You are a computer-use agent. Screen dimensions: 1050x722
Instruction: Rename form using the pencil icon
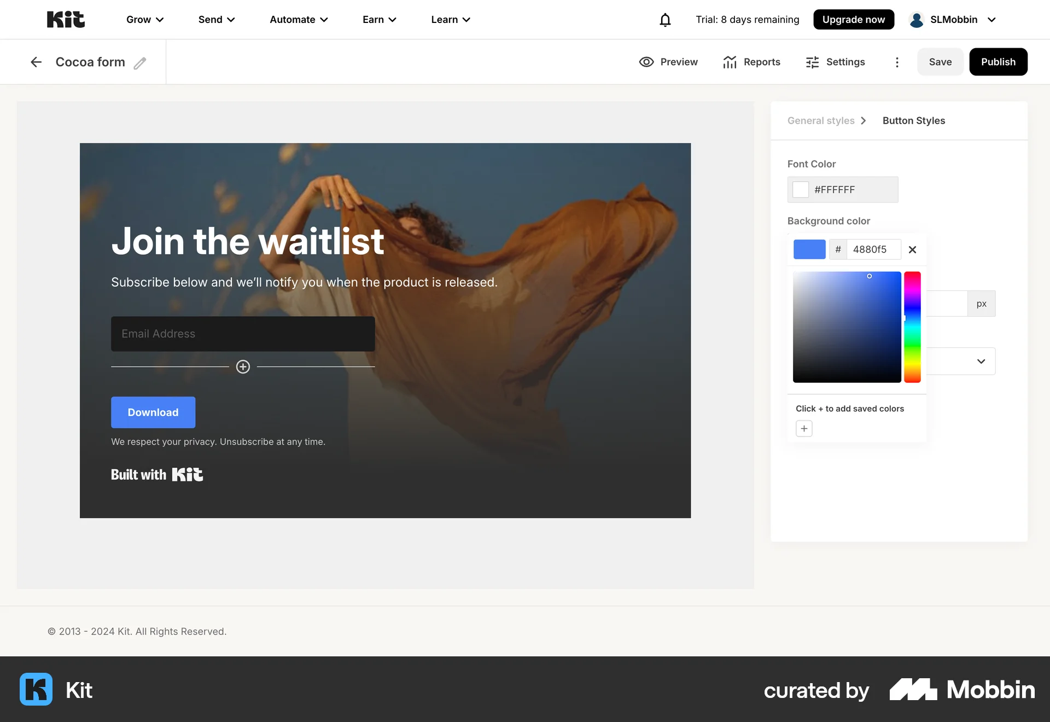pos(141,62)
